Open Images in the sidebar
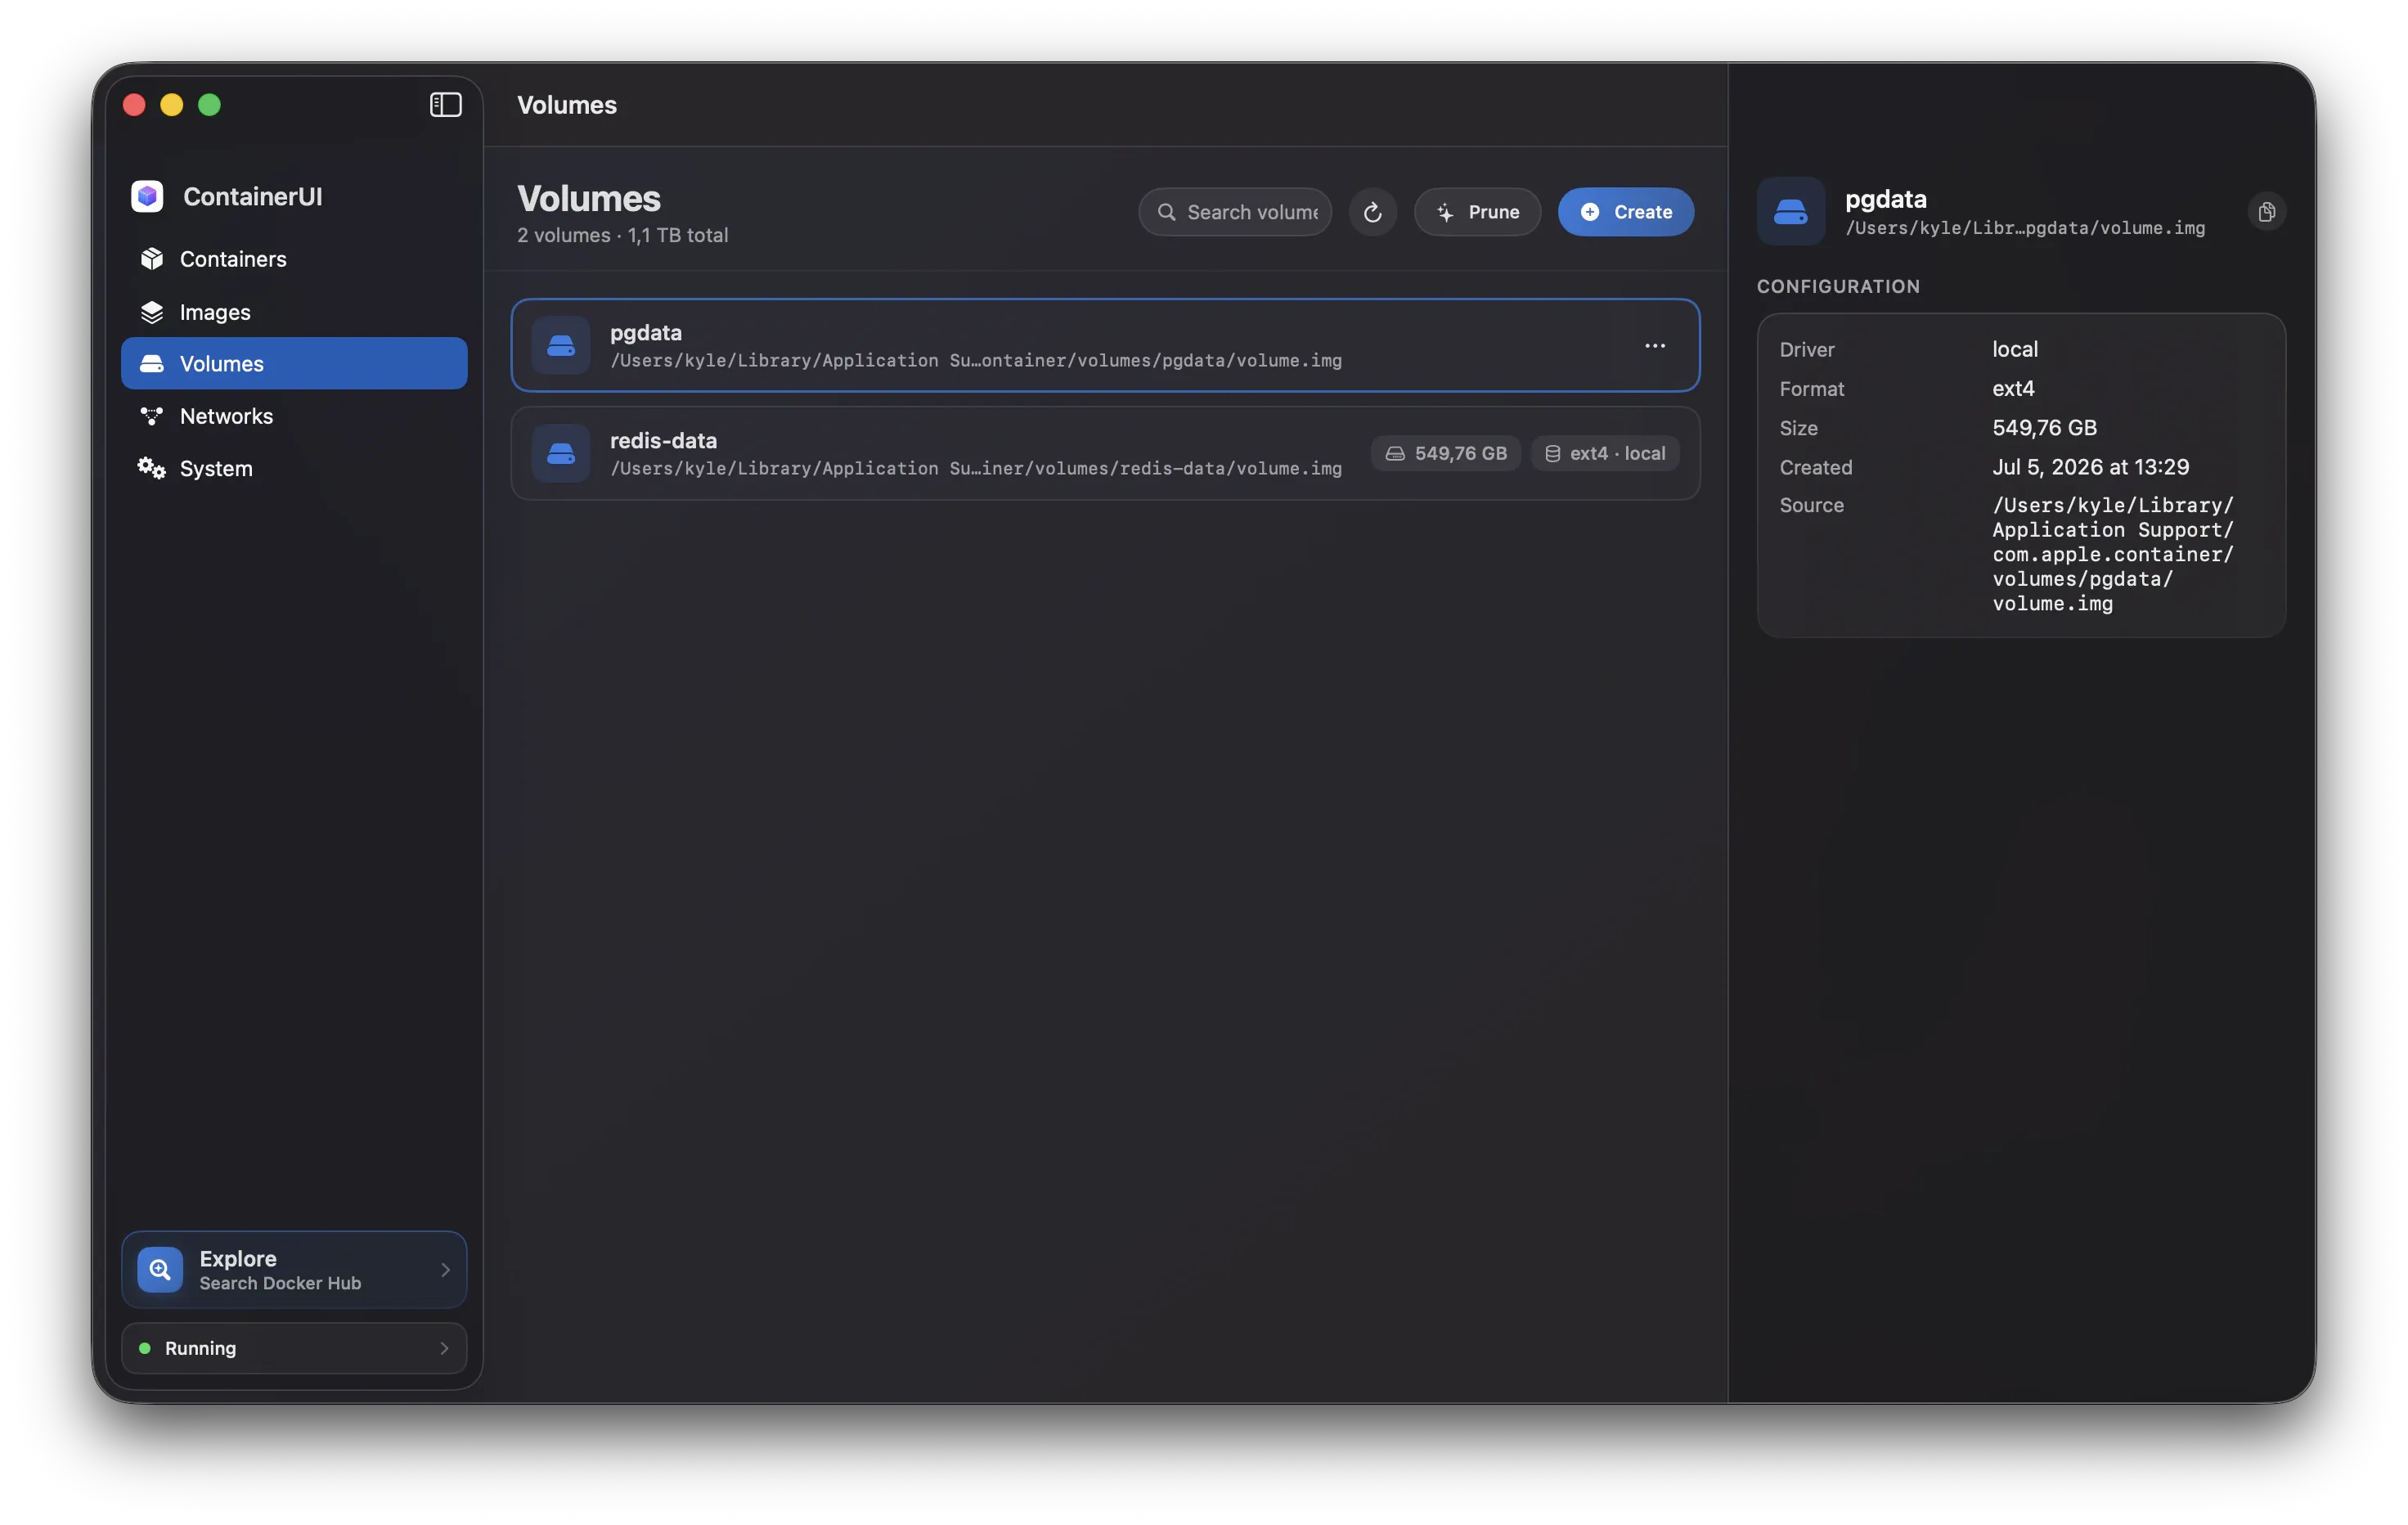Image resolution: width=2408 pixels, height=1525 pixels. point(294,312)
